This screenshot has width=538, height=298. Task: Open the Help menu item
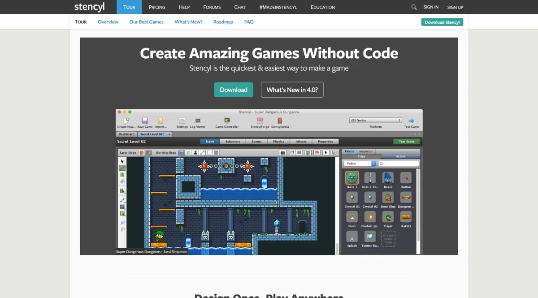184,7
